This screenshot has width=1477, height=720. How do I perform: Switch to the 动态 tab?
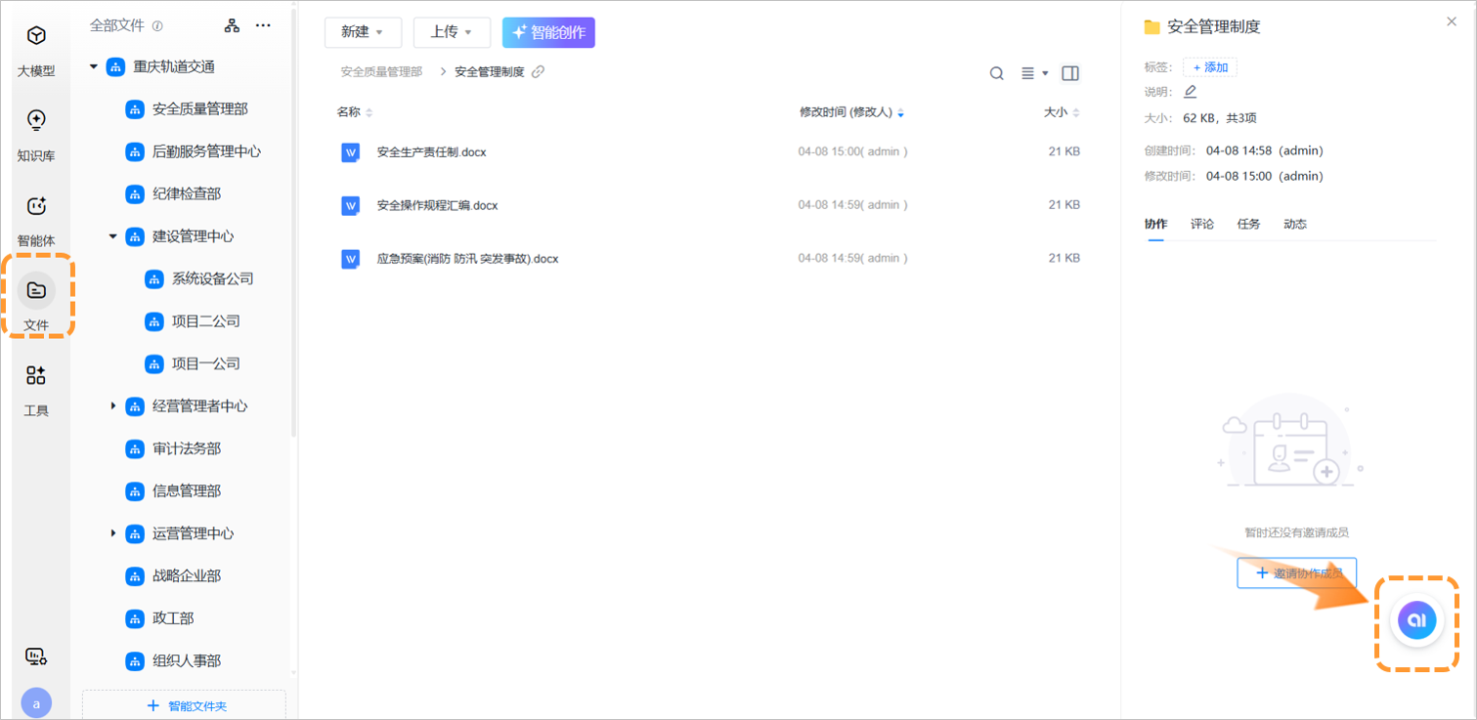(1294, 224)
